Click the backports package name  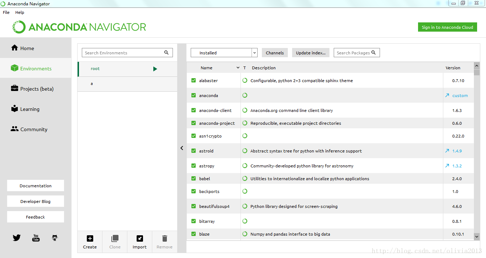pos(209,191)
